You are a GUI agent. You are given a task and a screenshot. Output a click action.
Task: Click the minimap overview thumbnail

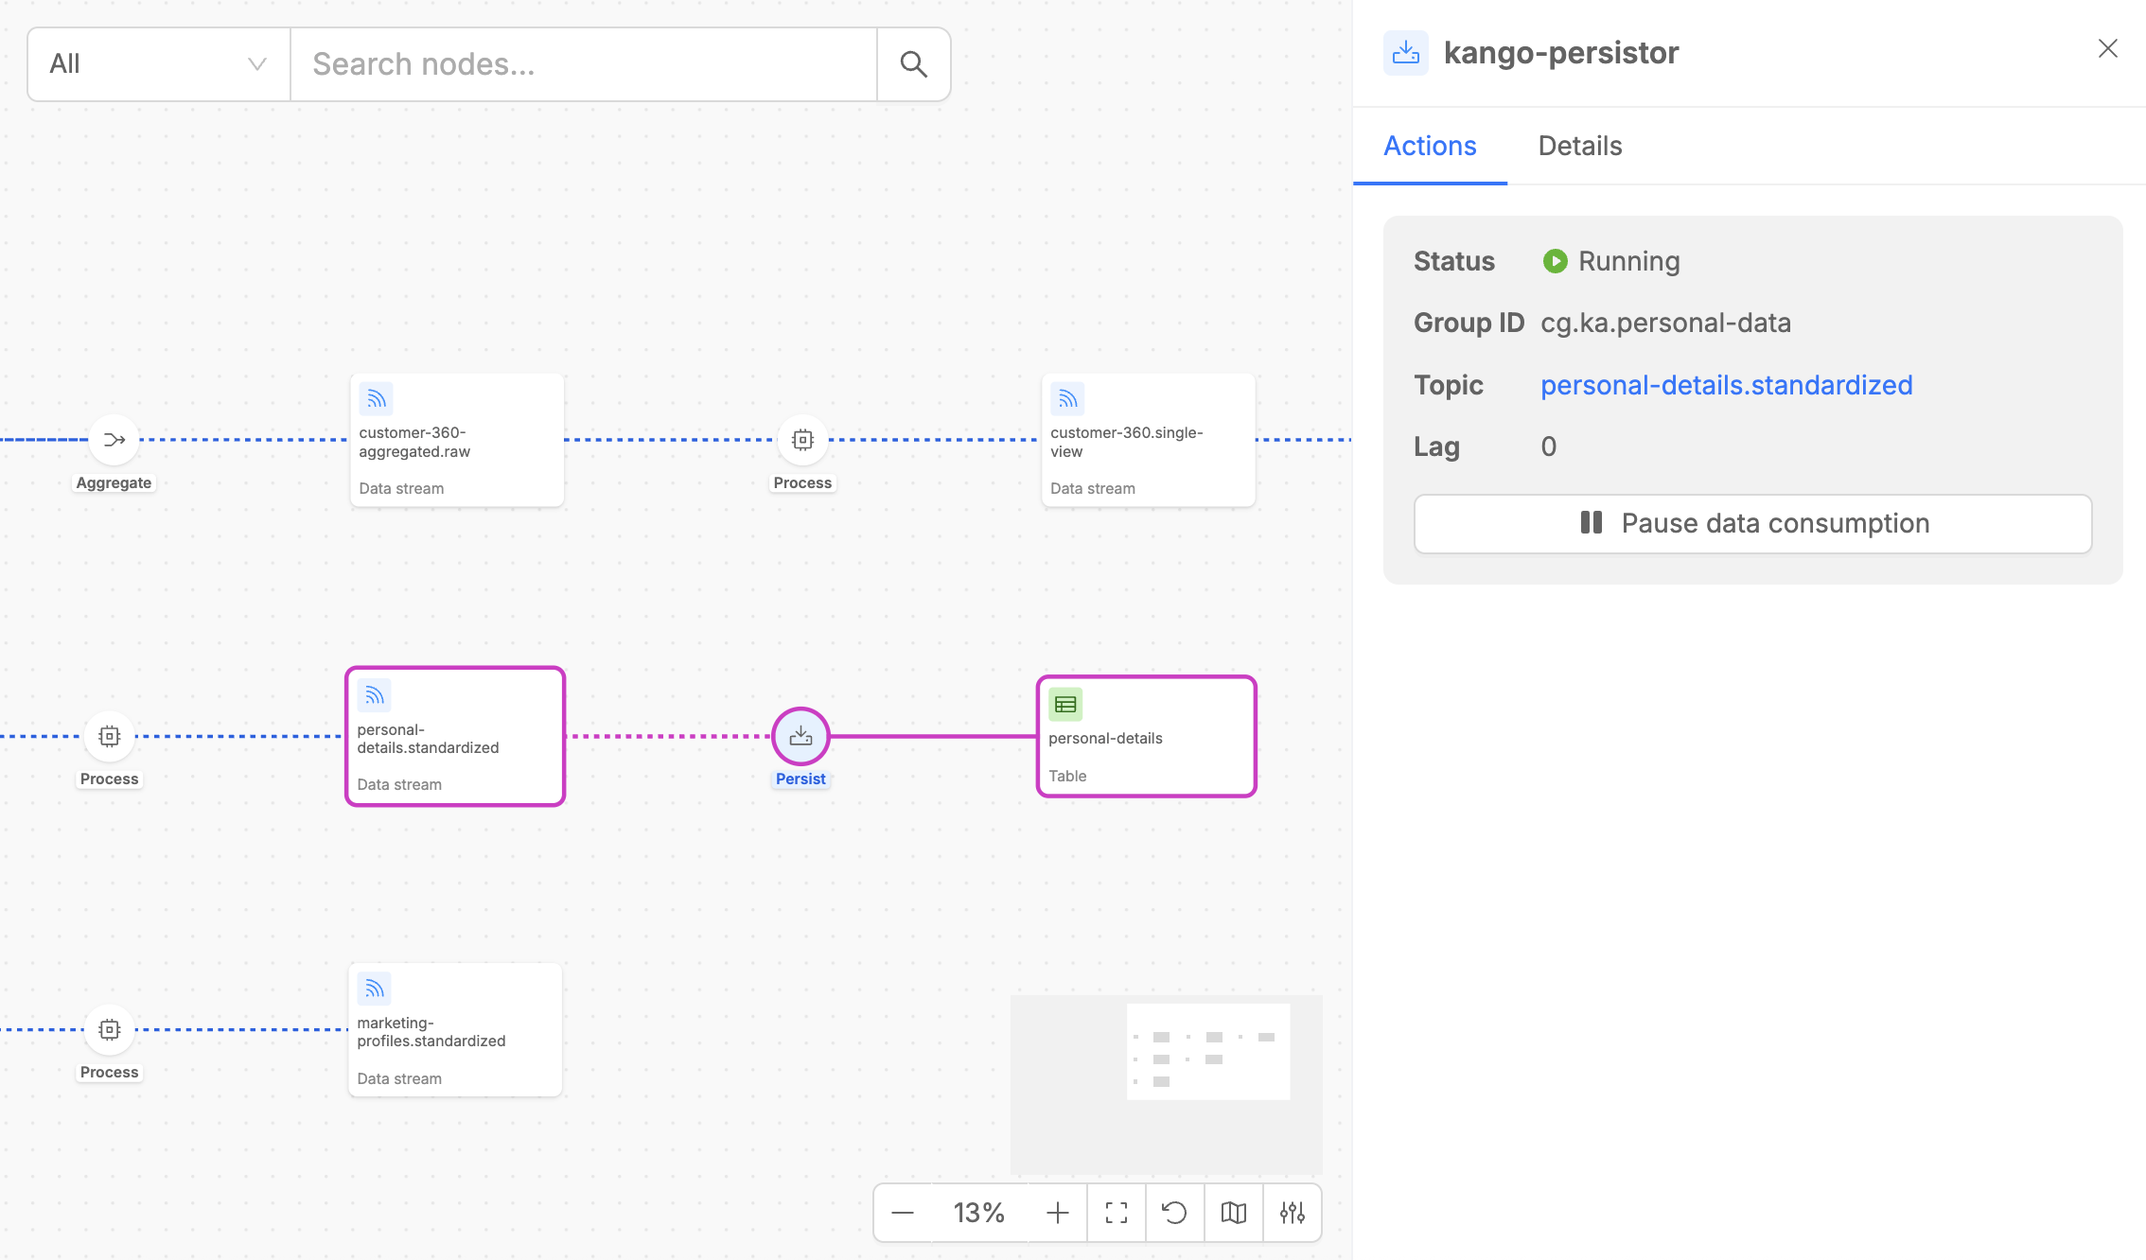1207,1052
